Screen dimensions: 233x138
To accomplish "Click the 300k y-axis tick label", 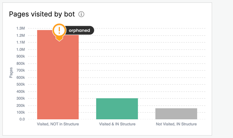I will click(x=21, y=98).
